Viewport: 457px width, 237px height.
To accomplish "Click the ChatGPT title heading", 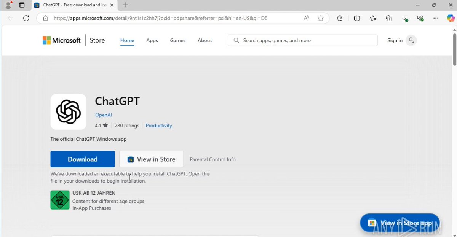I will 117,101.
